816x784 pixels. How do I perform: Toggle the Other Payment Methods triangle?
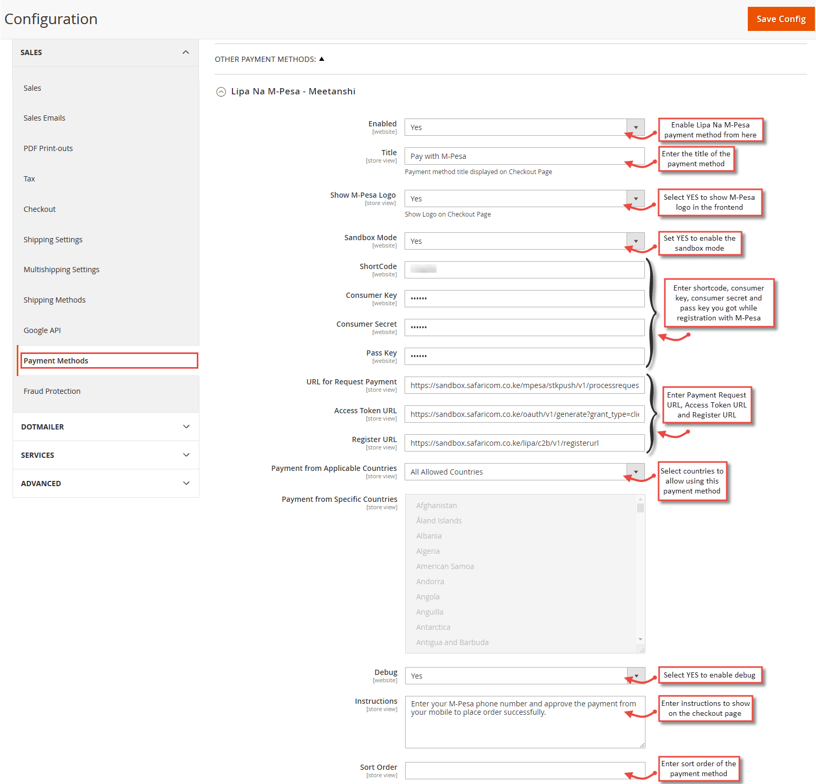pyautogui.click(x=322, y=59)
